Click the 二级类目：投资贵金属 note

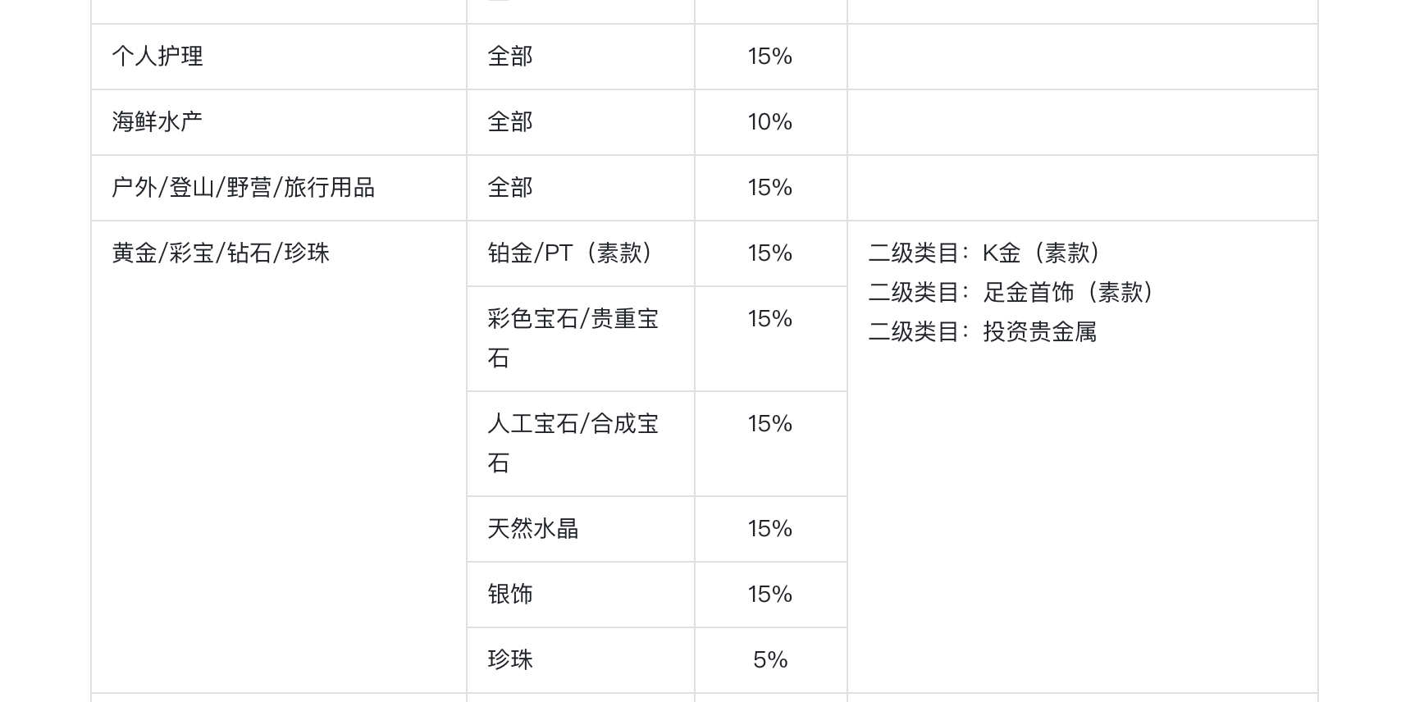983,331
